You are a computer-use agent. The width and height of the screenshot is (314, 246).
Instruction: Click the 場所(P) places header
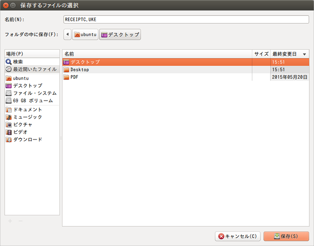(x=32, y=54)
